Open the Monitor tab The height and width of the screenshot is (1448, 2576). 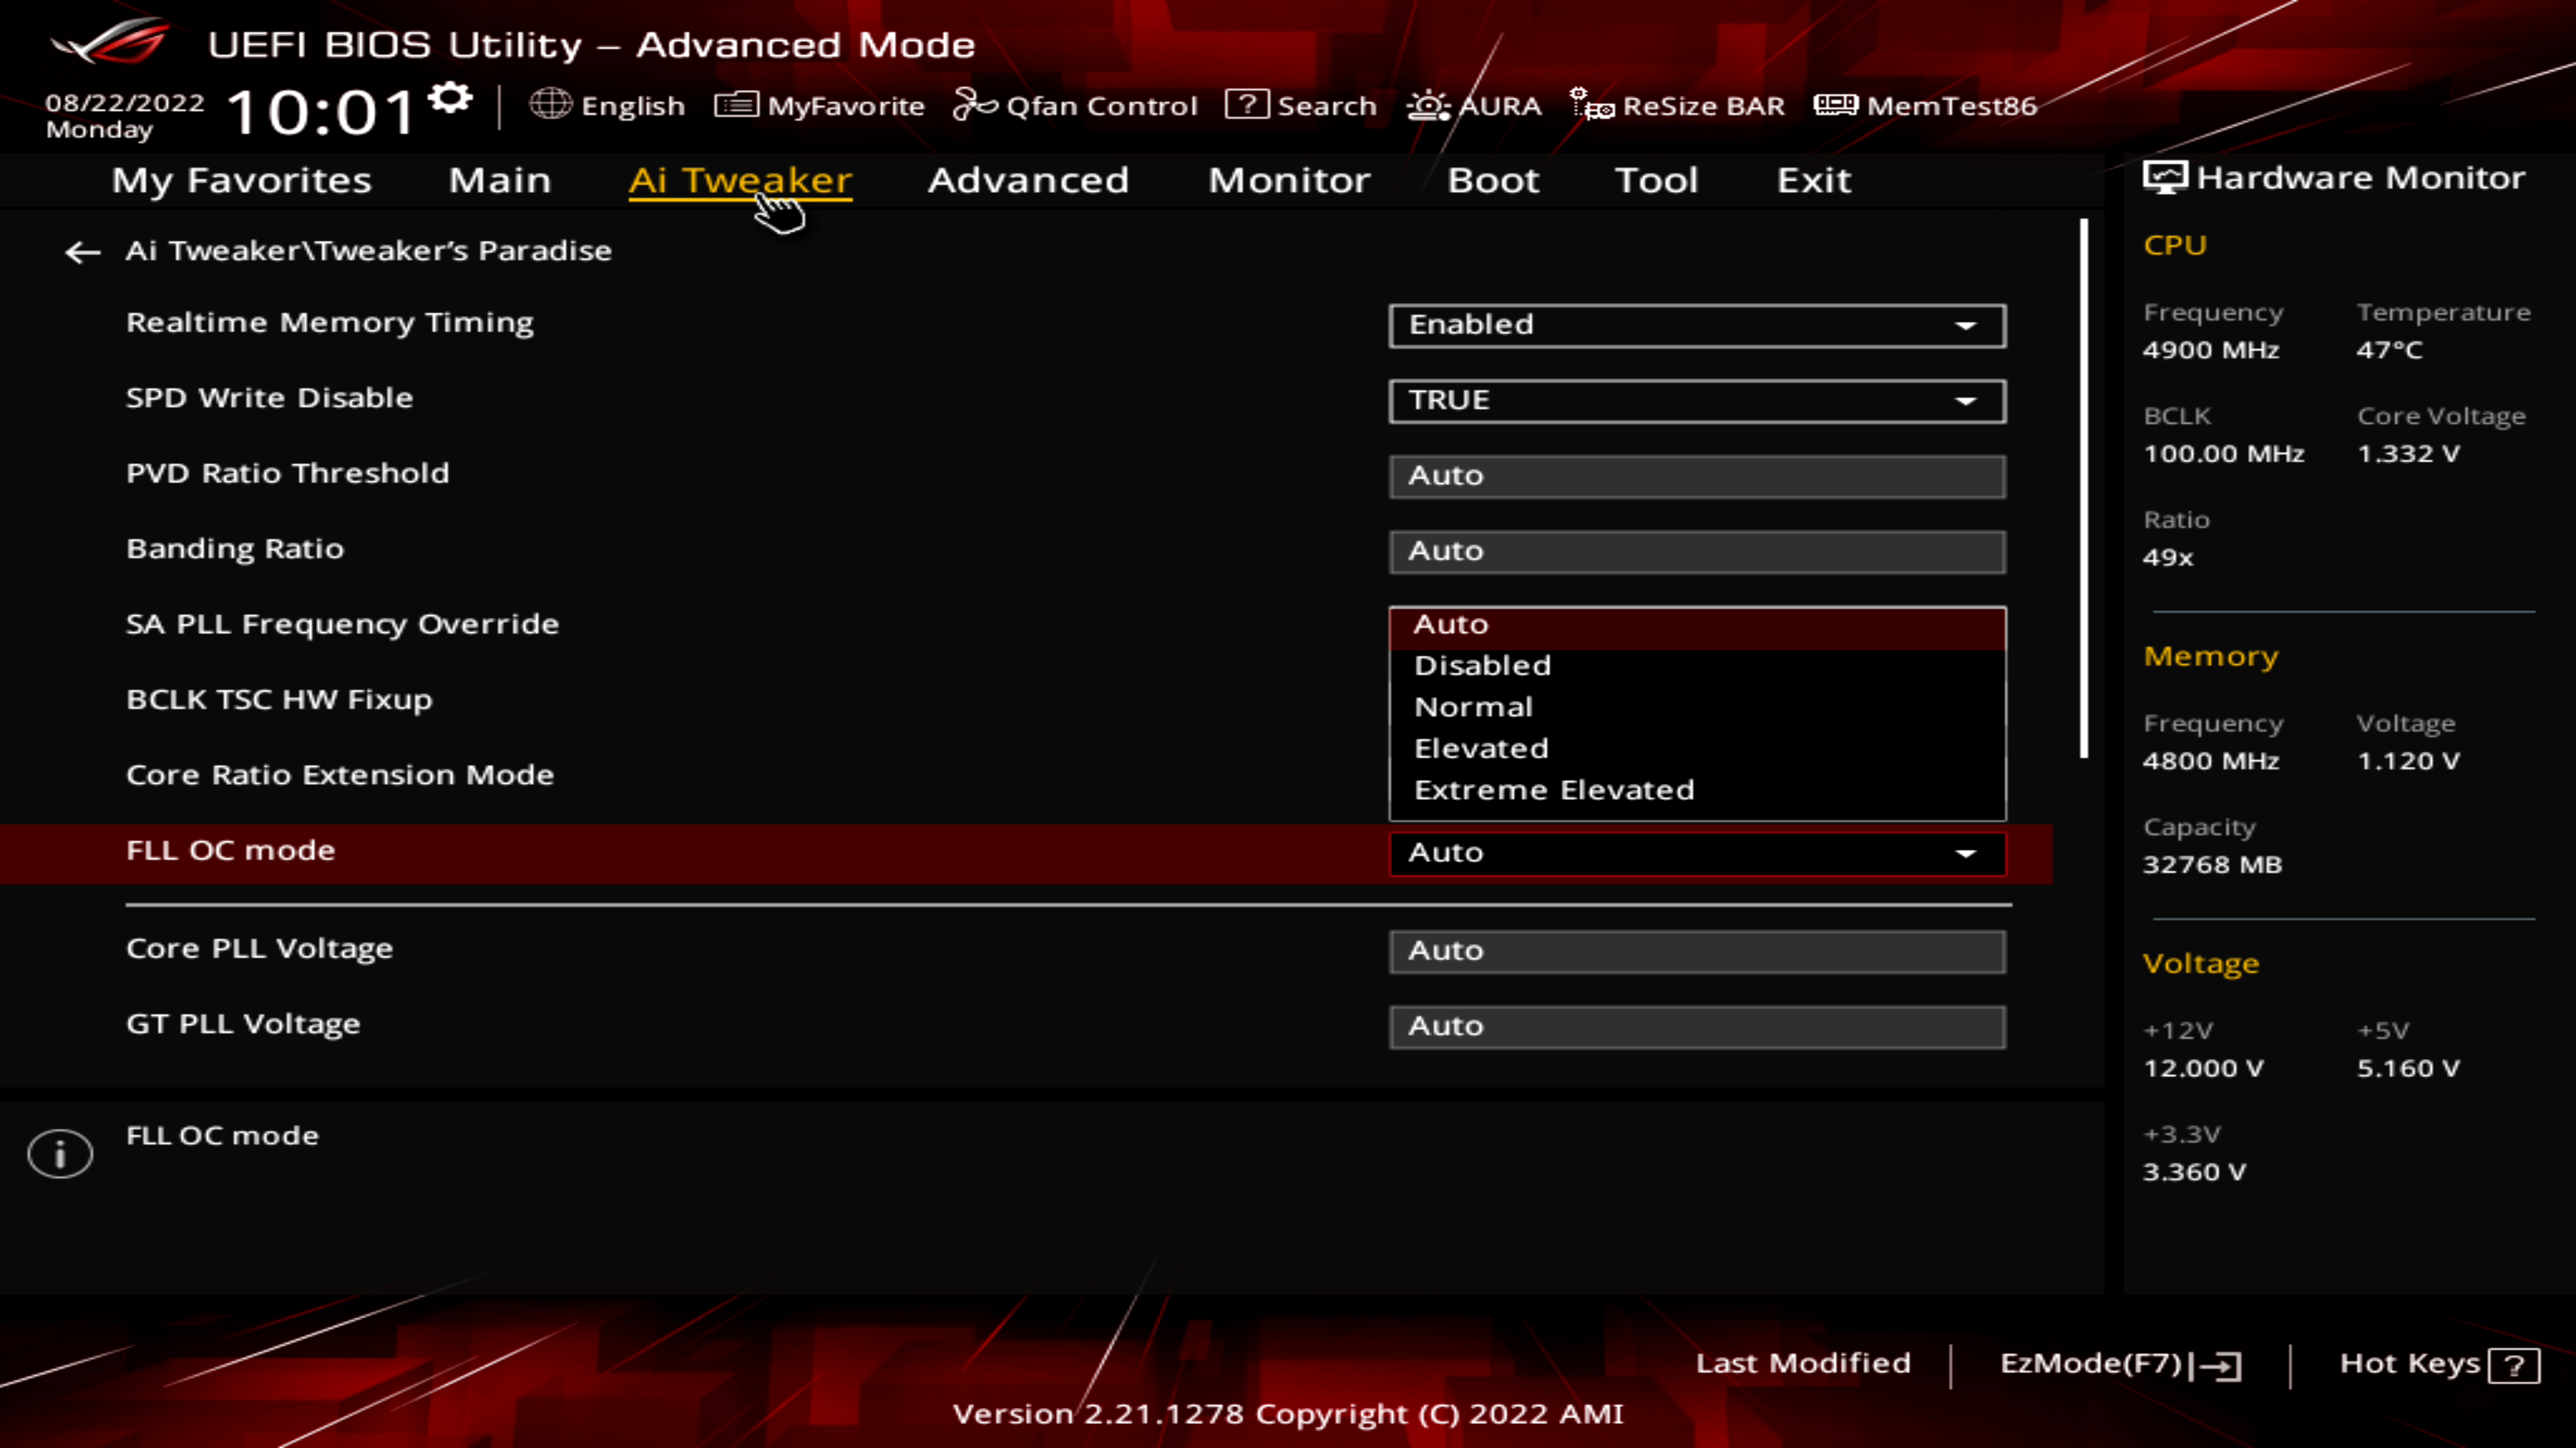[1289, 180]
